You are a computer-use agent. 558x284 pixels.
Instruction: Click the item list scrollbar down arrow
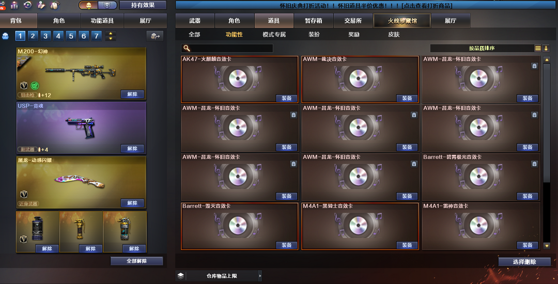(x=547, y=245)
